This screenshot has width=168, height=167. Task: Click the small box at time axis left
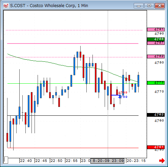(x=6, y=160)
